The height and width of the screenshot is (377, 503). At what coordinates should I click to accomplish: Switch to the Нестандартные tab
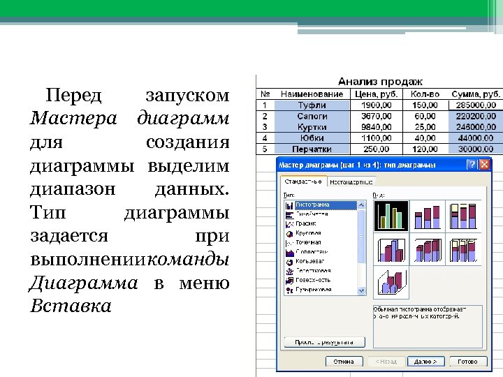(351, 182)
